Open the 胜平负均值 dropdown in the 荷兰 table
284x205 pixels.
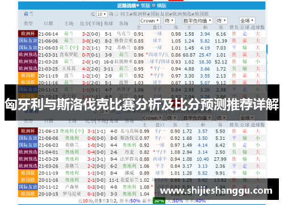click(x=198, y=20)
